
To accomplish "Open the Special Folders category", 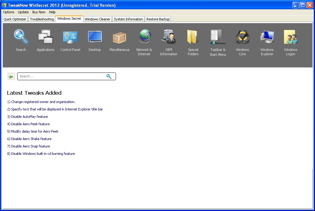I will click(x=193, y=37).
